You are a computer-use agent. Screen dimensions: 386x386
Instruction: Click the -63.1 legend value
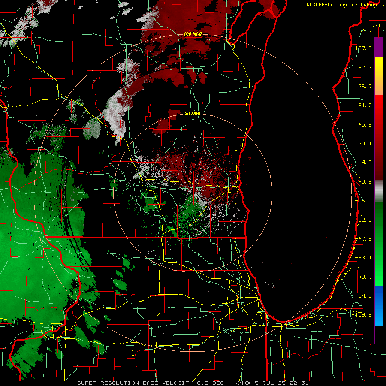[363, 258]
